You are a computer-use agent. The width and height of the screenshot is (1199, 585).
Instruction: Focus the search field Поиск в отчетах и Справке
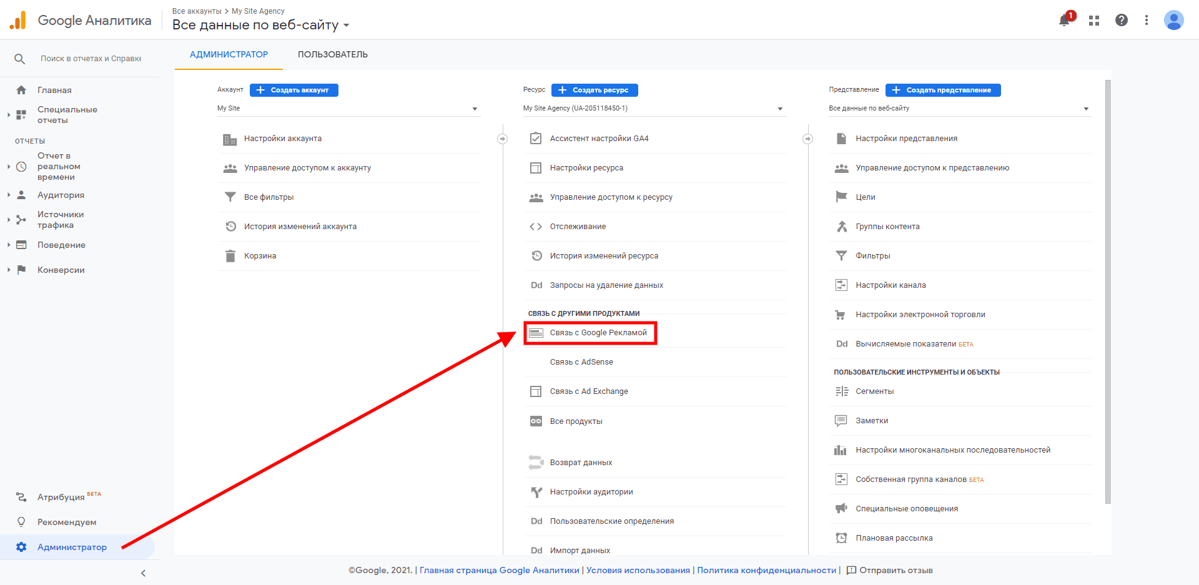click(91, 59)
